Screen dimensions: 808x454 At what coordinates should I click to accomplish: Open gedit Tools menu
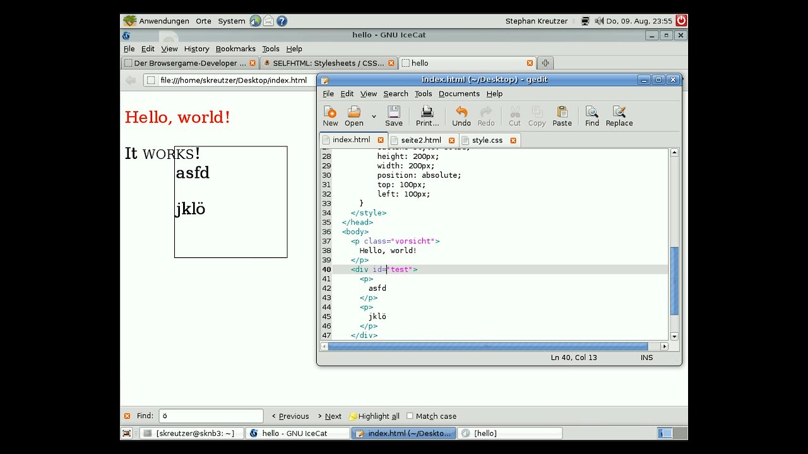[423, 93]
